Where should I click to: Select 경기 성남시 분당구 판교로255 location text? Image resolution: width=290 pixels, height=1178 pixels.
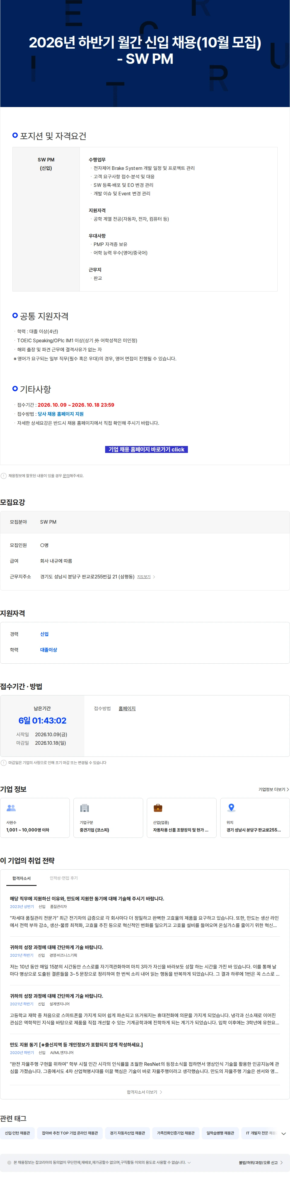[253, 830]
